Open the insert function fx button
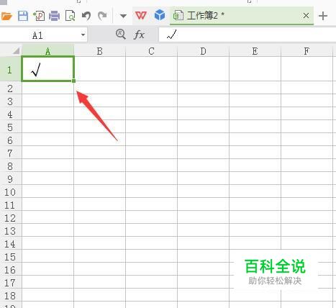The width and height of the screenshot is (336, 308). tap(139, 35)
